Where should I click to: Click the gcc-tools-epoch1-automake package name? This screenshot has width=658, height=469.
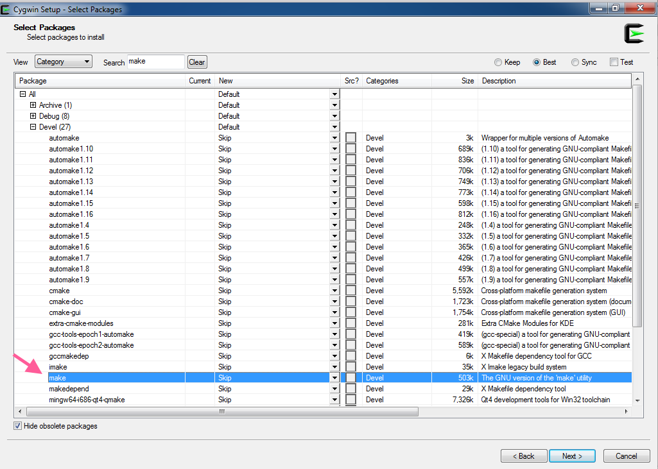[92, 334]
